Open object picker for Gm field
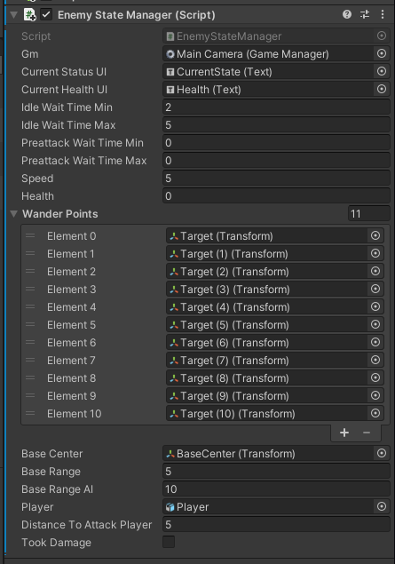 [x=382, y=53]
